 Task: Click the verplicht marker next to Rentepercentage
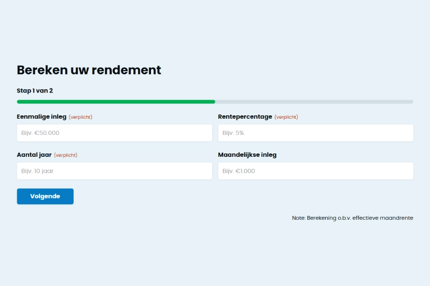[x=286, y=117]
